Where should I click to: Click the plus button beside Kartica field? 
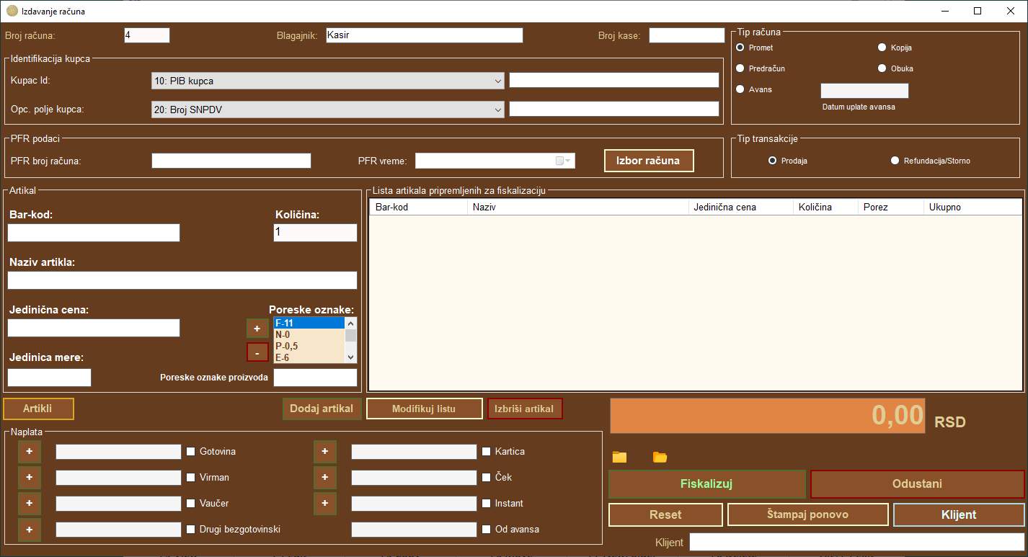coord(325,452)
